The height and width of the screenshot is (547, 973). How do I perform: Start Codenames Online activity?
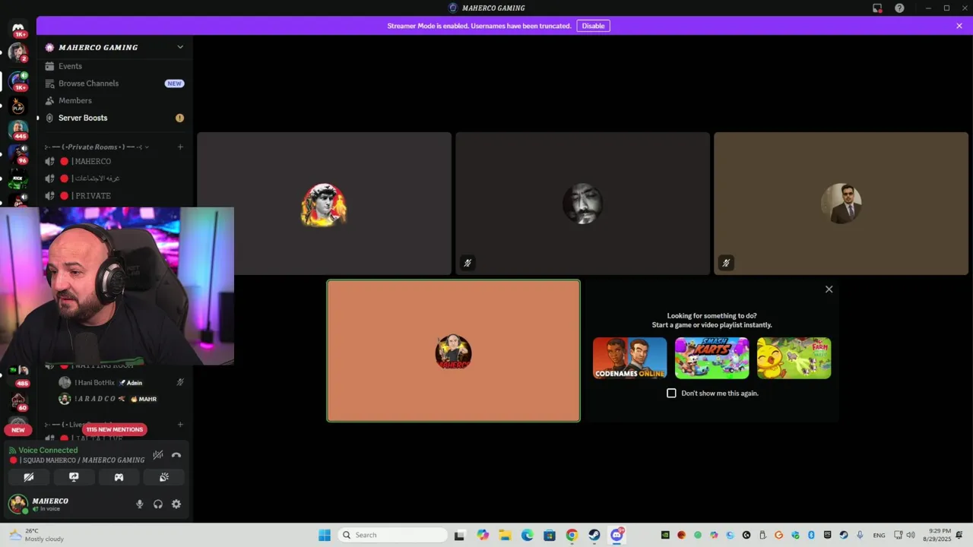pyautogui.click(x=629, y=358)
